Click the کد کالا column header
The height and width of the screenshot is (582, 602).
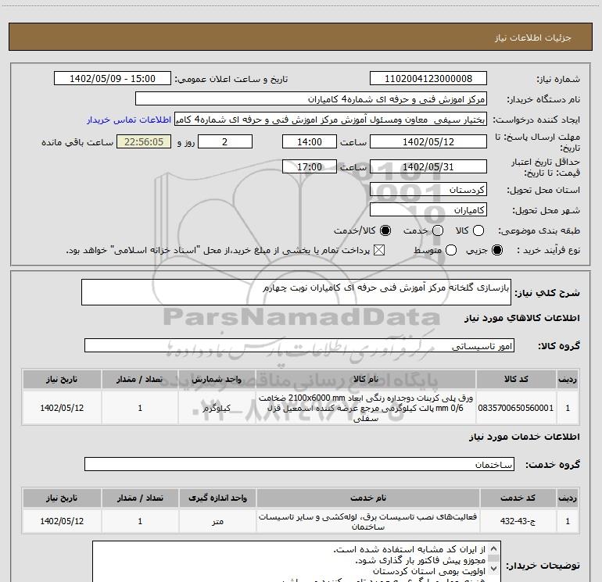click(516, 379)
